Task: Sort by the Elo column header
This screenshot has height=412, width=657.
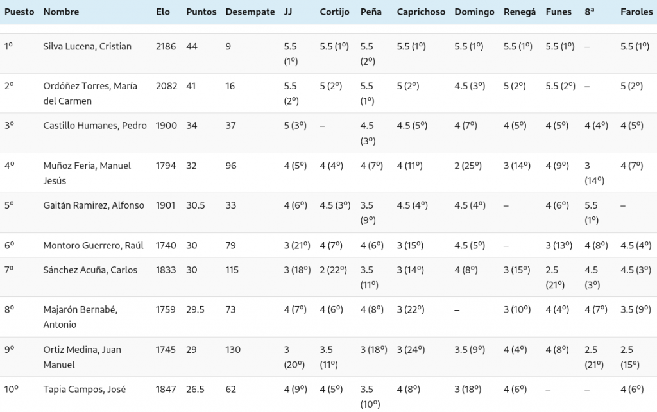Action: 163,12
